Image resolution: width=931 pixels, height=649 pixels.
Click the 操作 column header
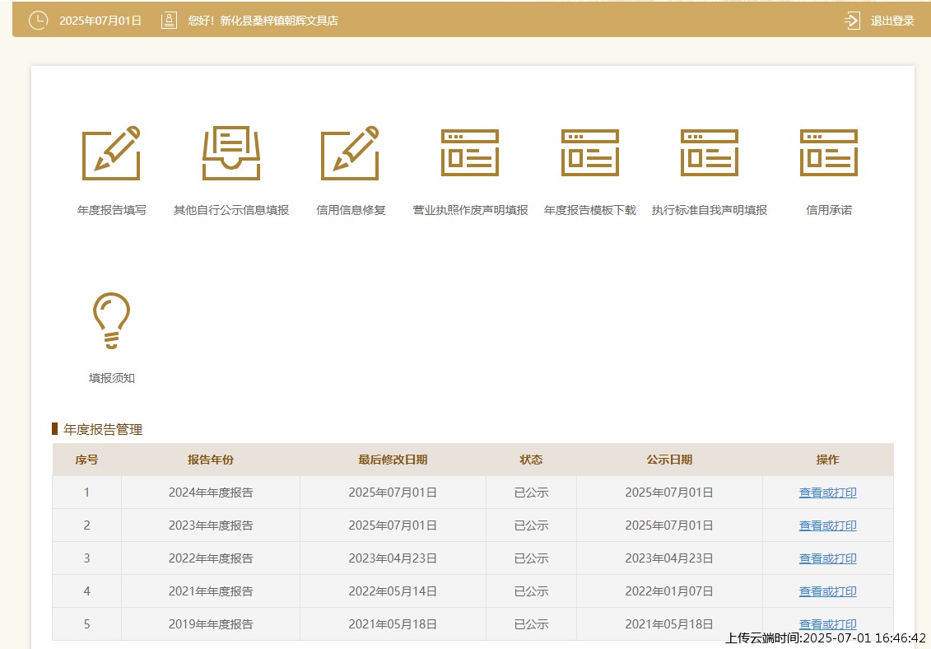coord(827,460)
